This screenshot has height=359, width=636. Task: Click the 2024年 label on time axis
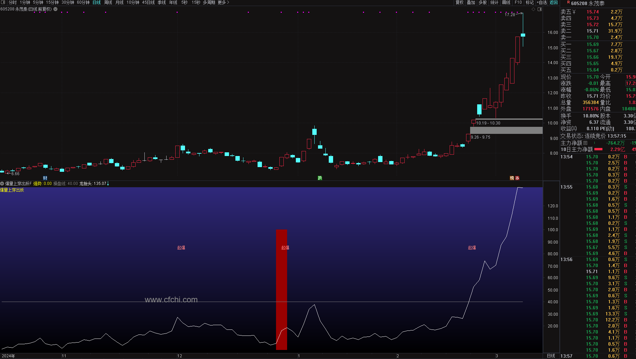click(8, 356)
